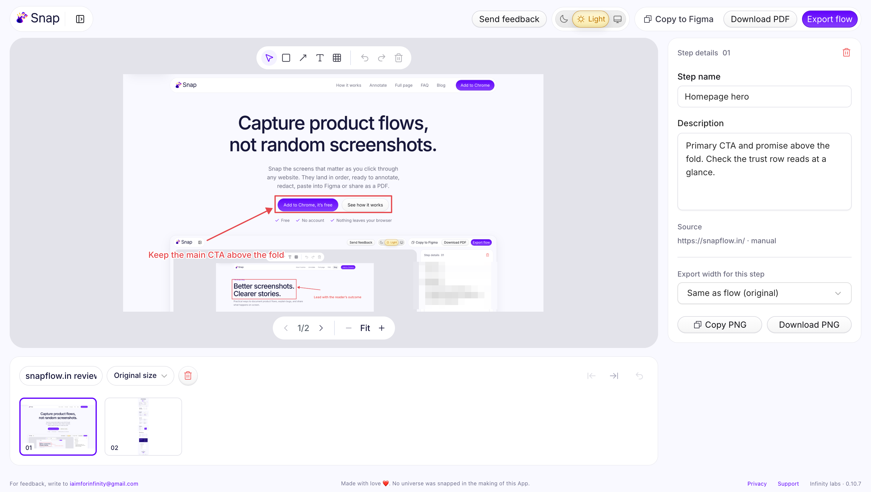The height and width of the screenshot is (492, 871).
Task: Click the Download PDF button
Action: click(x=760, y=19)
